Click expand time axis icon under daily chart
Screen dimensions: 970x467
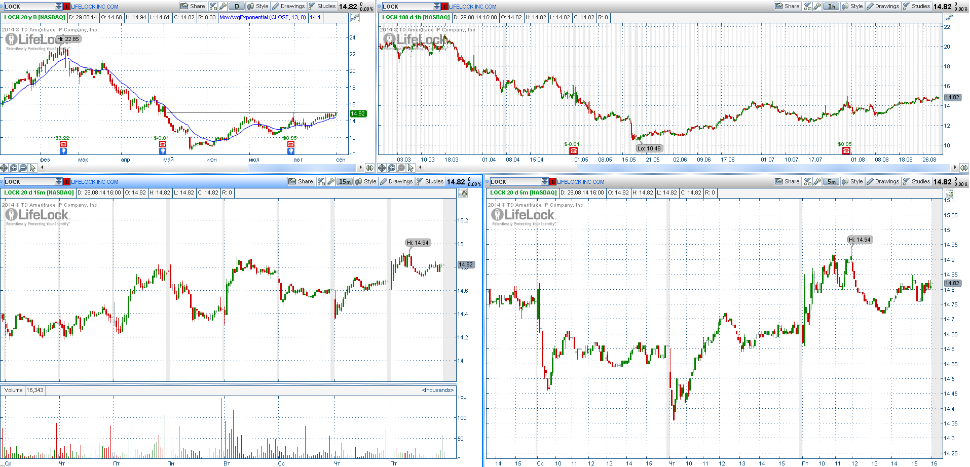click(370, 168)
